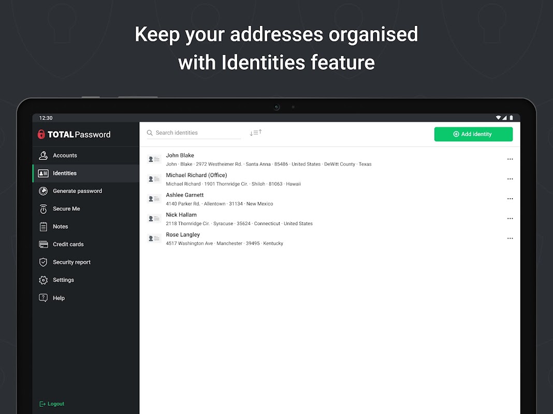Click the cellular signal icon in status bar
Viewport: 553px width, 414px height.
[504, 117]
